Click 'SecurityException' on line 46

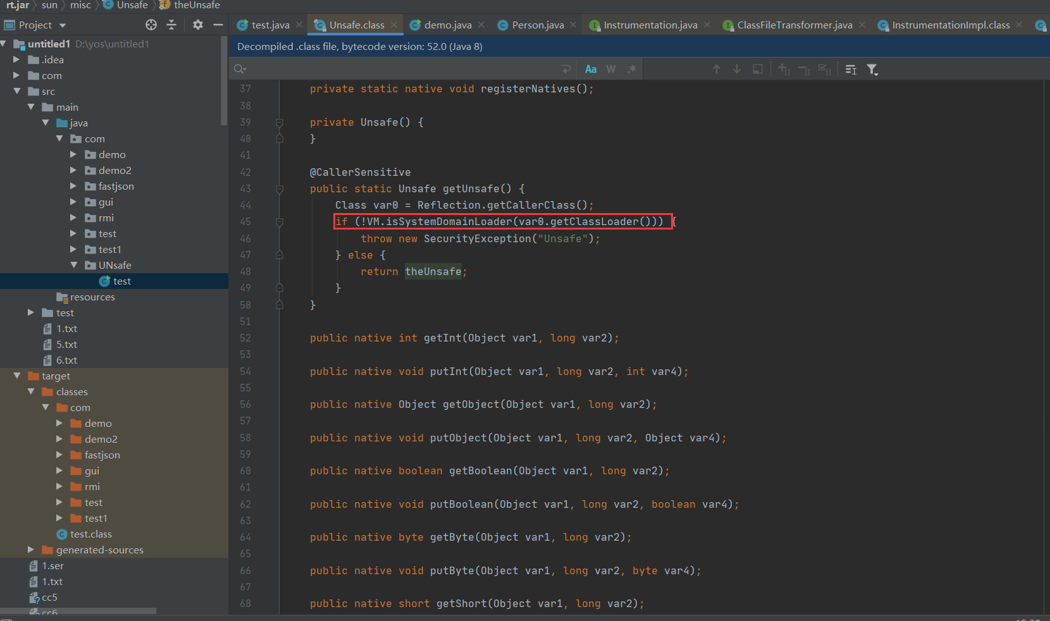point(478,238)
